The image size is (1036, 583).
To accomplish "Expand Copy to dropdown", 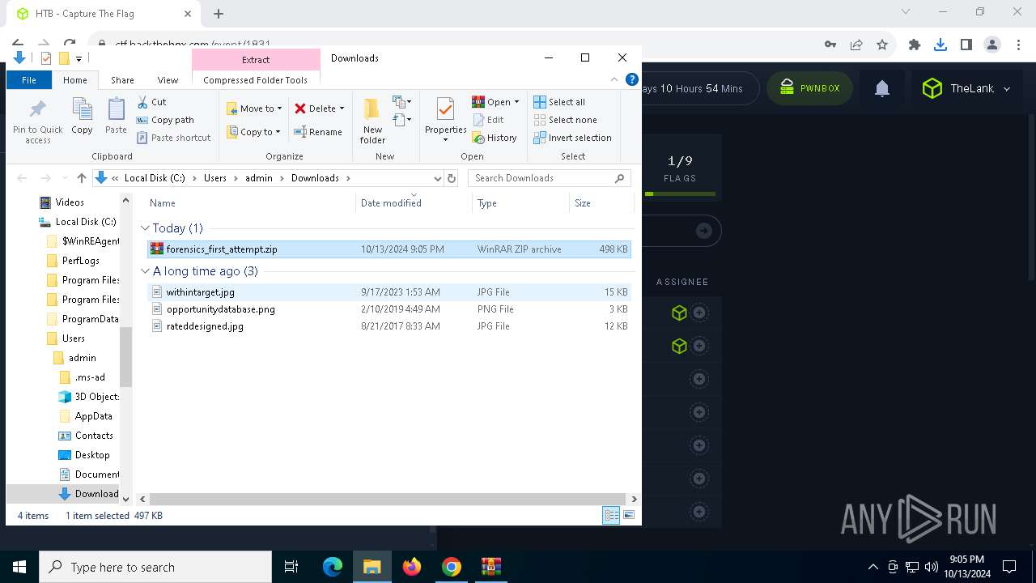I will pyautogui.click(x=278, y=132).
